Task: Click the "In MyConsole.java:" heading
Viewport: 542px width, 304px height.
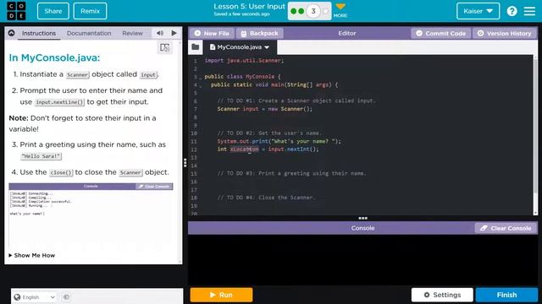Action: click(x=54, y=57)
